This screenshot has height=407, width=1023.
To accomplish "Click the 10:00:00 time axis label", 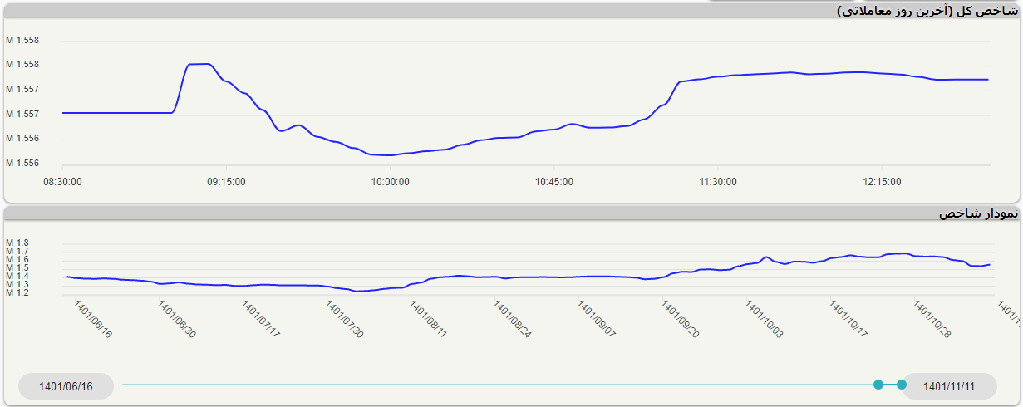I will 390,181.
